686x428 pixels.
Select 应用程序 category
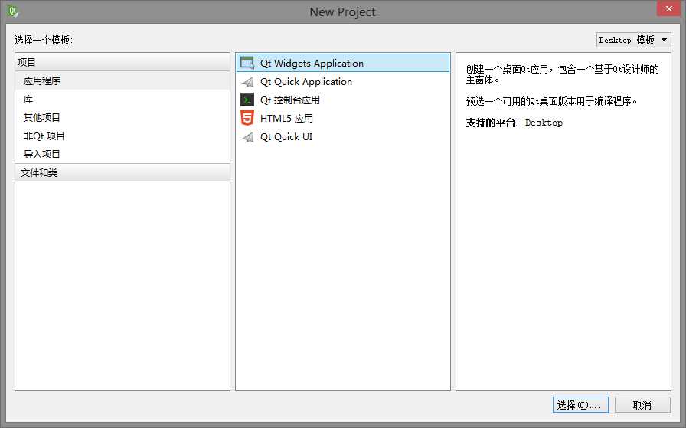(122, 80)
